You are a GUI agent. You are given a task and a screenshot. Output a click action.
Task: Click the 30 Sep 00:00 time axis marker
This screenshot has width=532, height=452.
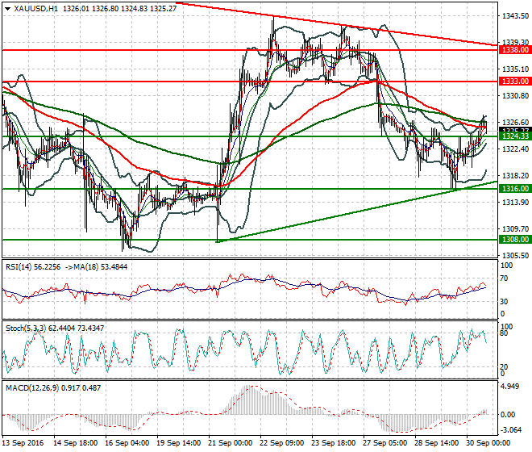488,443
